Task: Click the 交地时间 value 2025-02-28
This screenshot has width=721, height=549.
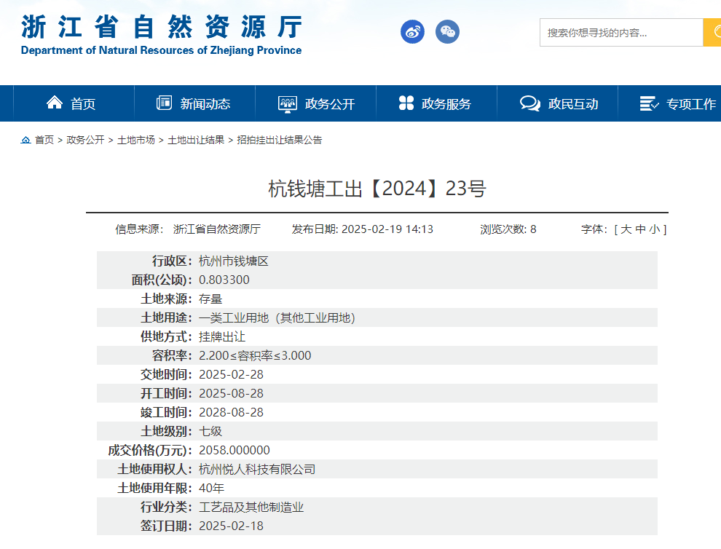Action: 231,375
